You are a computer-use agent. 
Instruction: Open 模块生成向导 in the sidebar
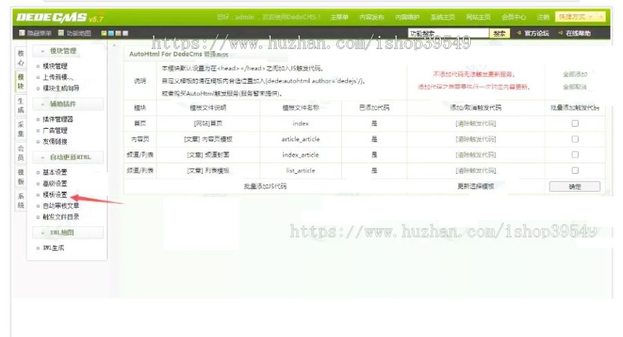click(x=61, y=88)
